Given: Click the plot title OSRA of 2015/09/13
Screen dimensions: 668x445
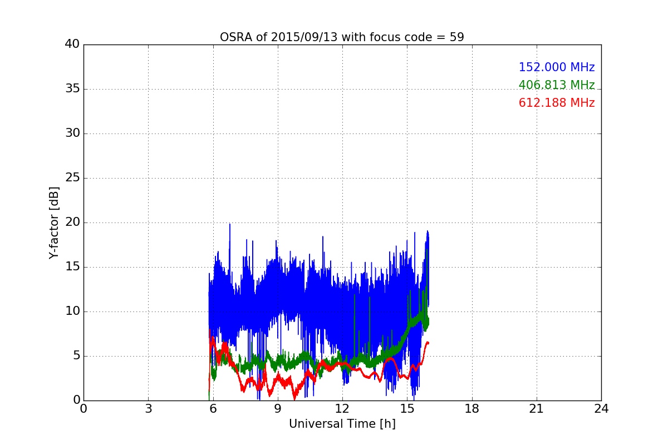Looking at the screenshot, I should 342,37.
